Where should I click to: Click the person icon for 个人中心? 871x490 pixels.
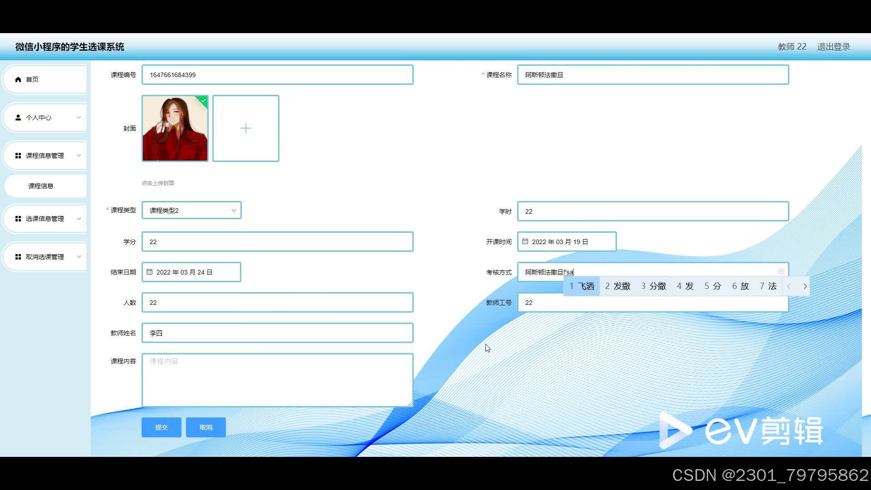(x=18, y=118)
